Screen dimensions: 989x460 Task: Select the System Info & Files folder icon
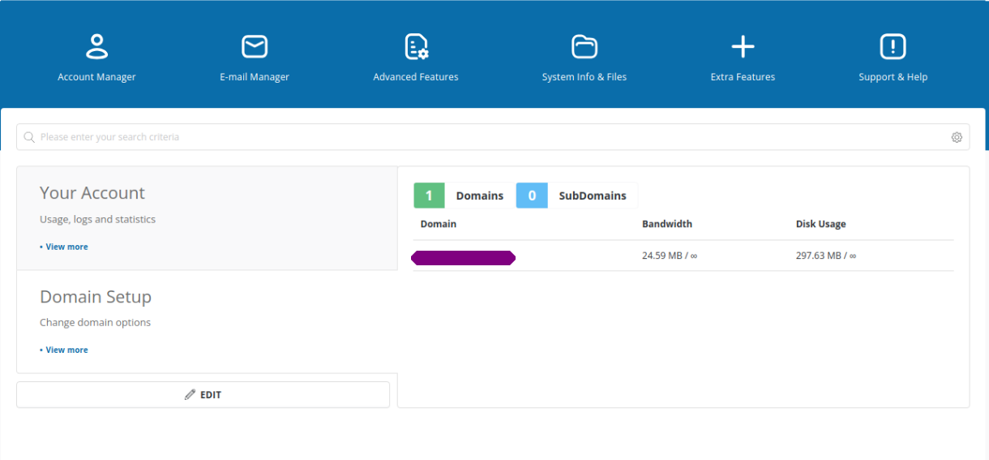tap(584, 47)
